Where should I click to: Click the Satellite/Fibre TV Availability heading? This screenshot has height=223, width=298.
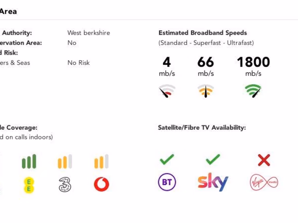202,127
